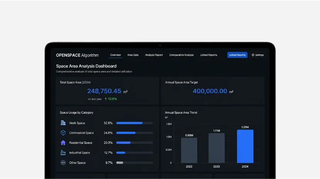Open the Area Data tab

133,55
